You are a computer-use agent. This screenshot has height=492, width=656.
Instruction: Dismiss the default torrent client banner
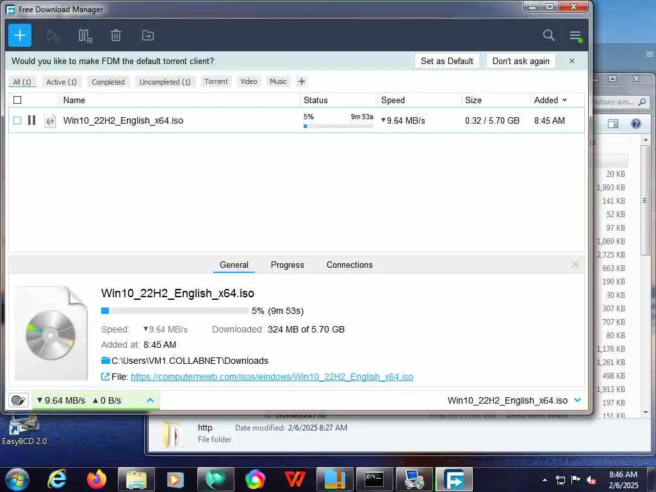[x=572, y=61]
